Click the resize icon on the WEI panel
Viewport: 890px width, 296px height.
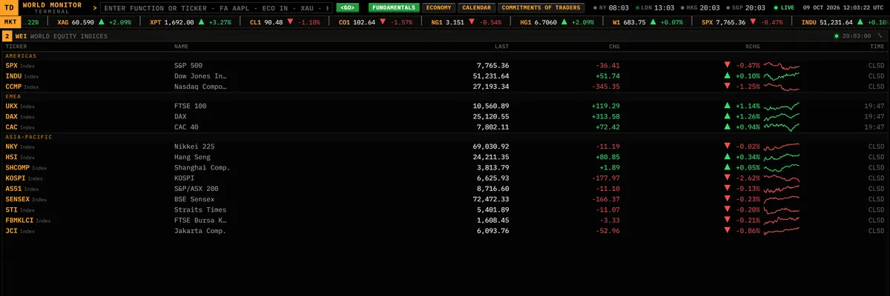click(880, 36)
